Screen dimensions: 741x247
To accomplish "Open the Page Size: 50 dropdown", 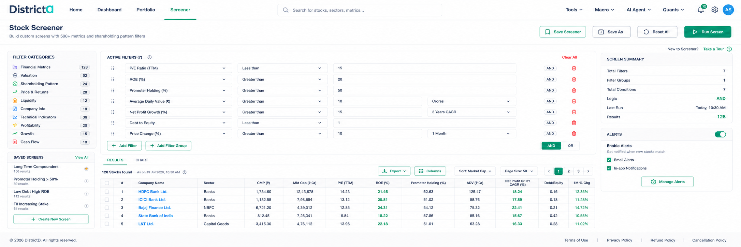I will [x=519, y=171].
